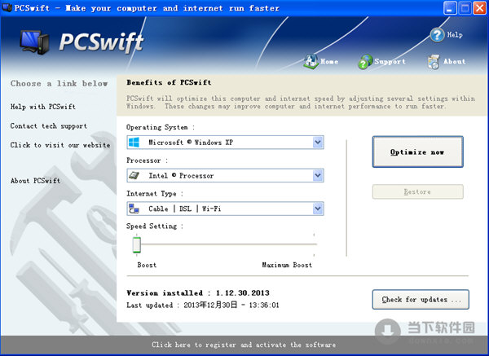Open the Support menu label
Viewport: 489px width, 356px height.
tap(390, 61)
